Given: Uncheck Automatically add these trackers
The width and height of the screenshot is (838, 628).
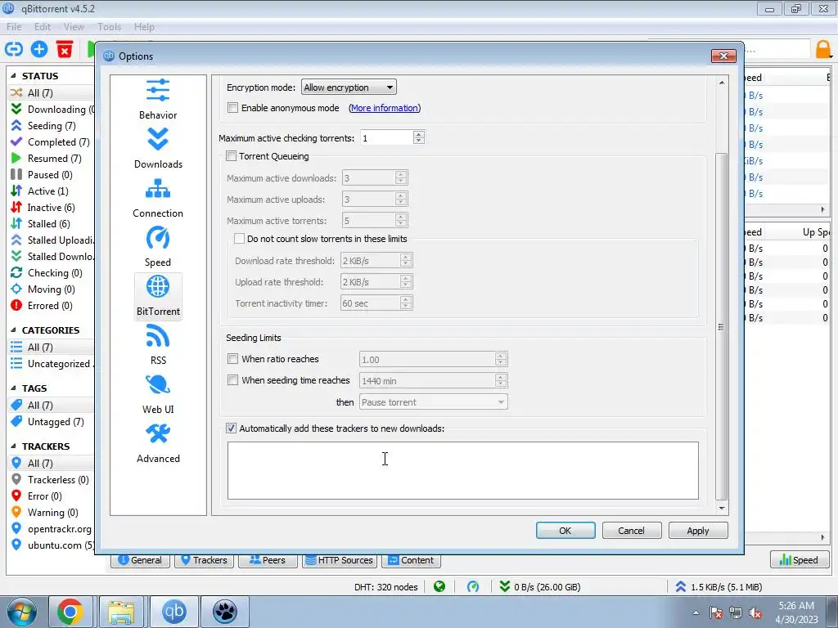Looking at the screenshot, I should [231, 428].
